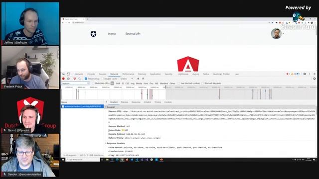The image size is (319, 179).
Task: Open the DevTools three-dot customize menu
Action: (x=310, y=74)
